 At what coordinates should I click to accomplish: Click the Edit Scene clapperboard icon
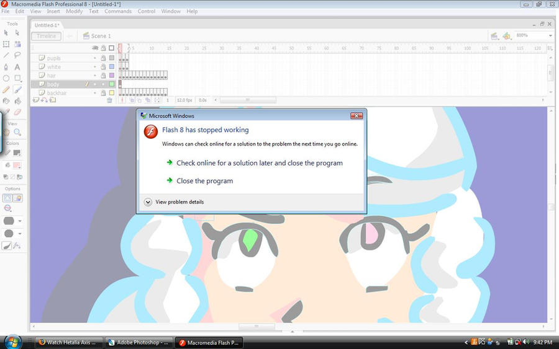tap(494, 36)
